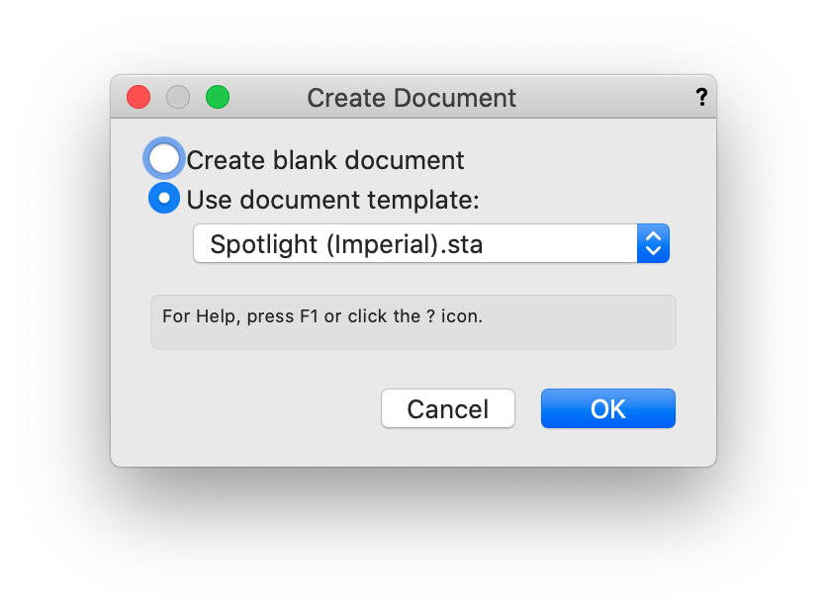827x613 pixels.
Task: Open the Spotlight (Imperial).sta template dropdown
Action: pyautogui.click(x=431, y=243)
